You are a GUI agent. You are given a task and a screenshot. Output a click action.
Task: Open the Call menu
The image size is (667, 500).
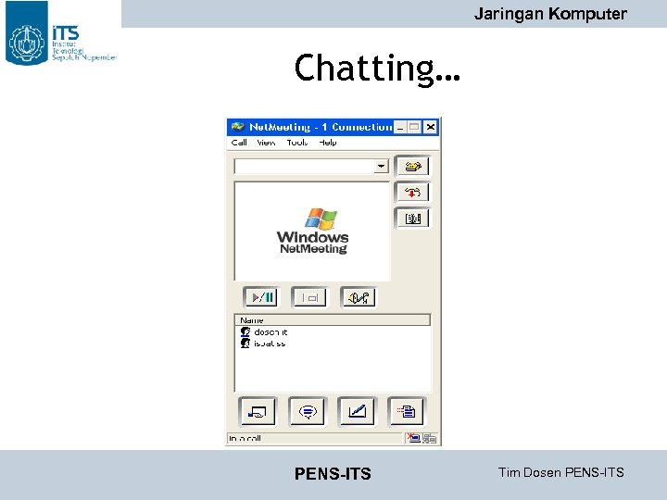pyautogui.click(x=239, y=143)
